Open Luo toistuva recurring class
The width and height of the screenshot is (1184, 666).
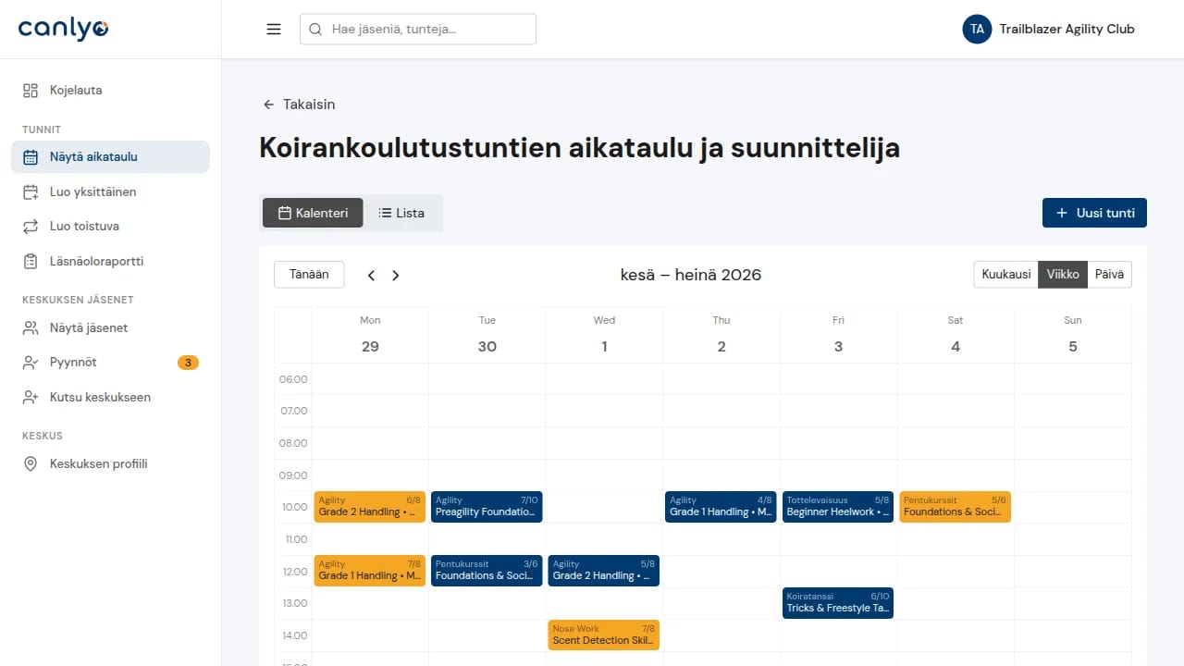pyautogui.click(x=110, y=226)
